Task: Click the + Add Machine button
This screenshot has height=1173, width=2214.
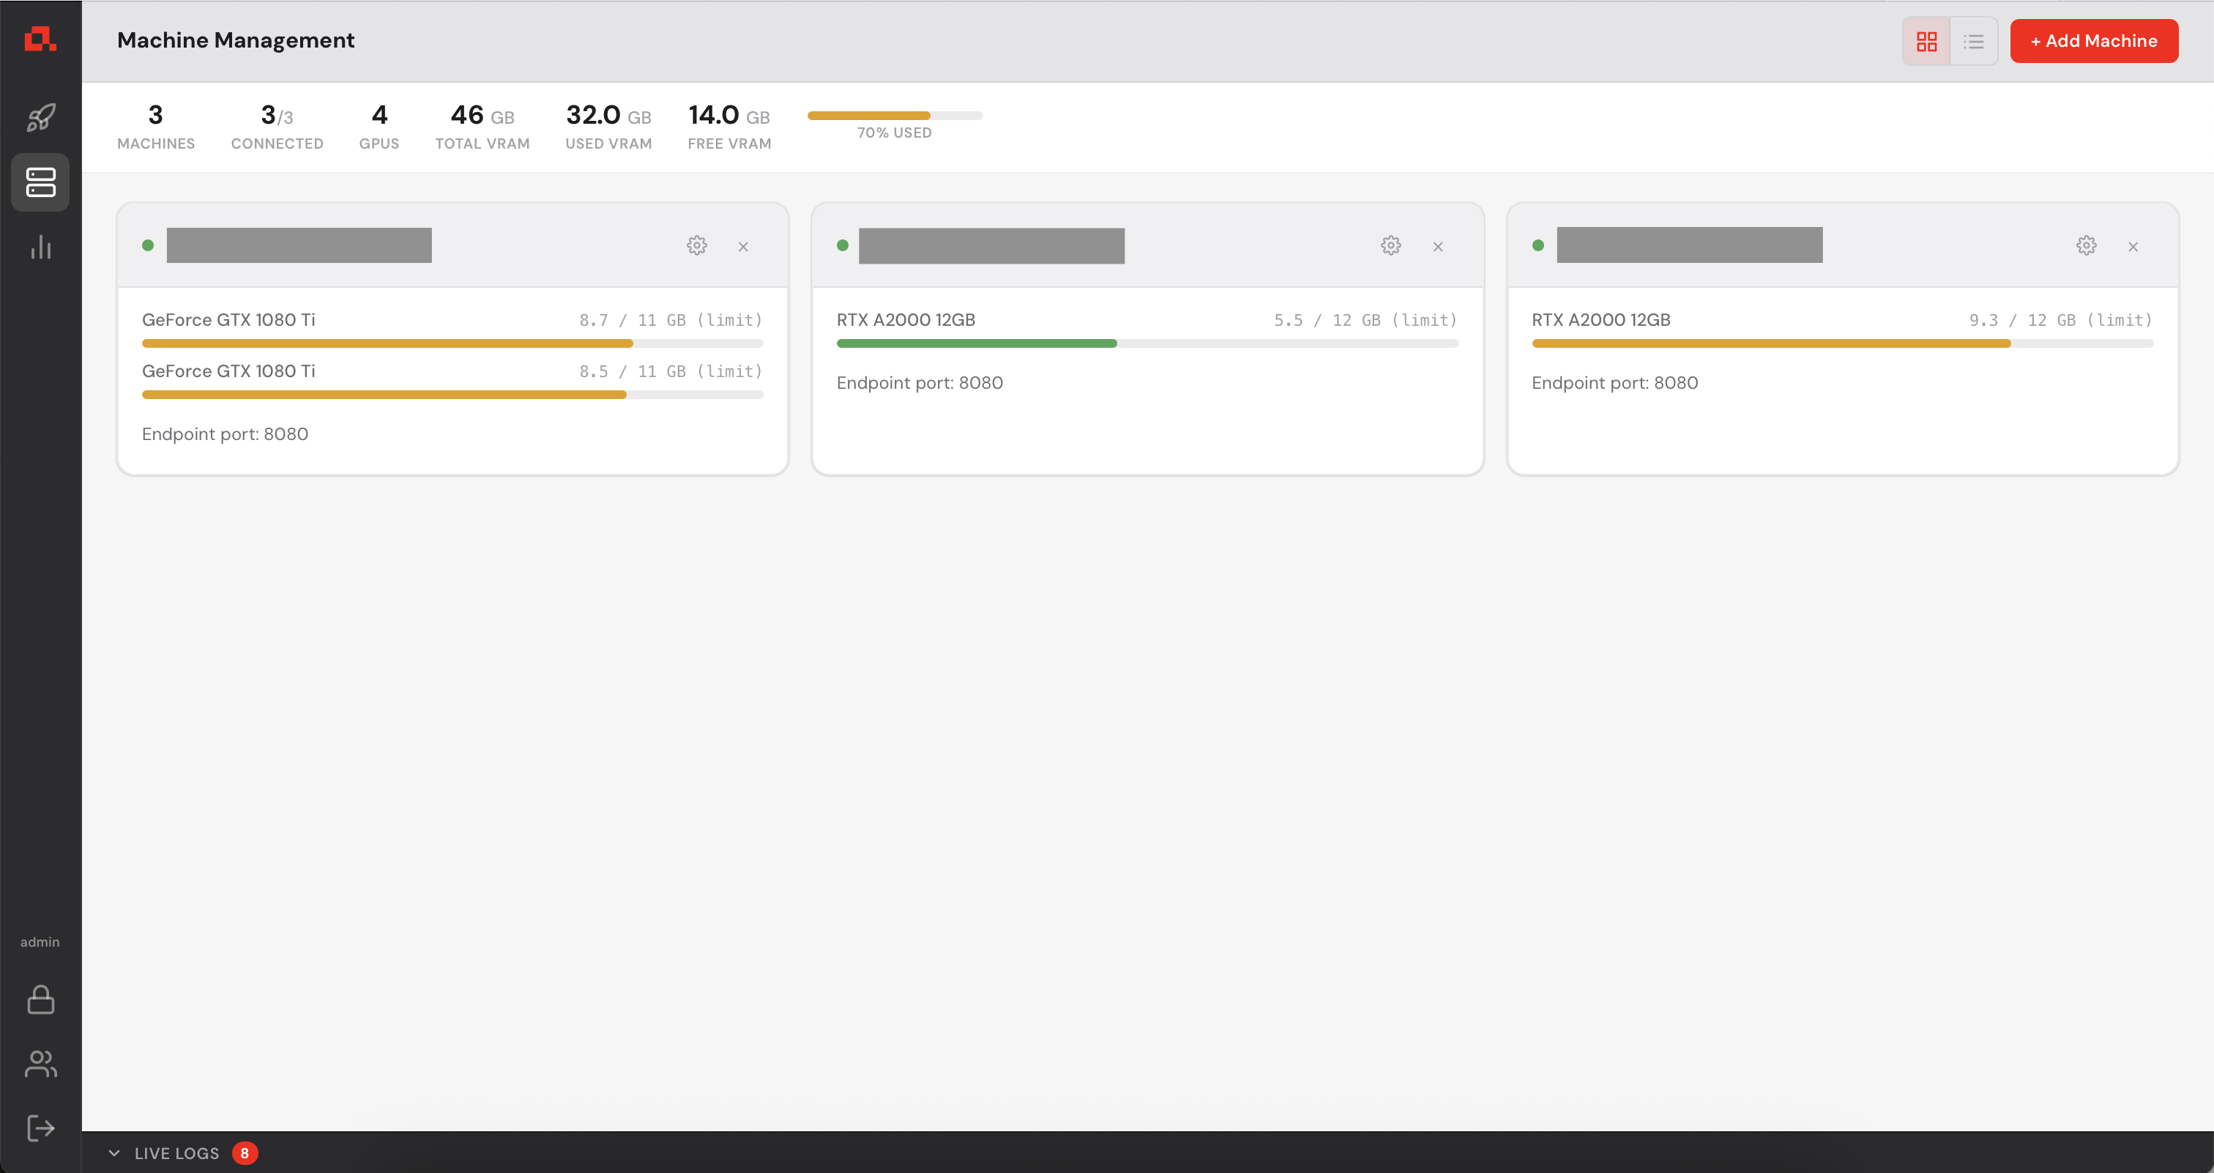Action: 2094,41
